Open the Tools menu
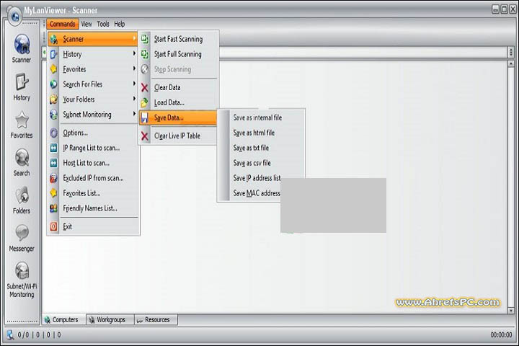 (103, 24)
